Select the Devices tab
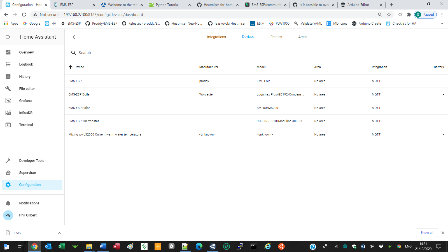 click(248, 37)
